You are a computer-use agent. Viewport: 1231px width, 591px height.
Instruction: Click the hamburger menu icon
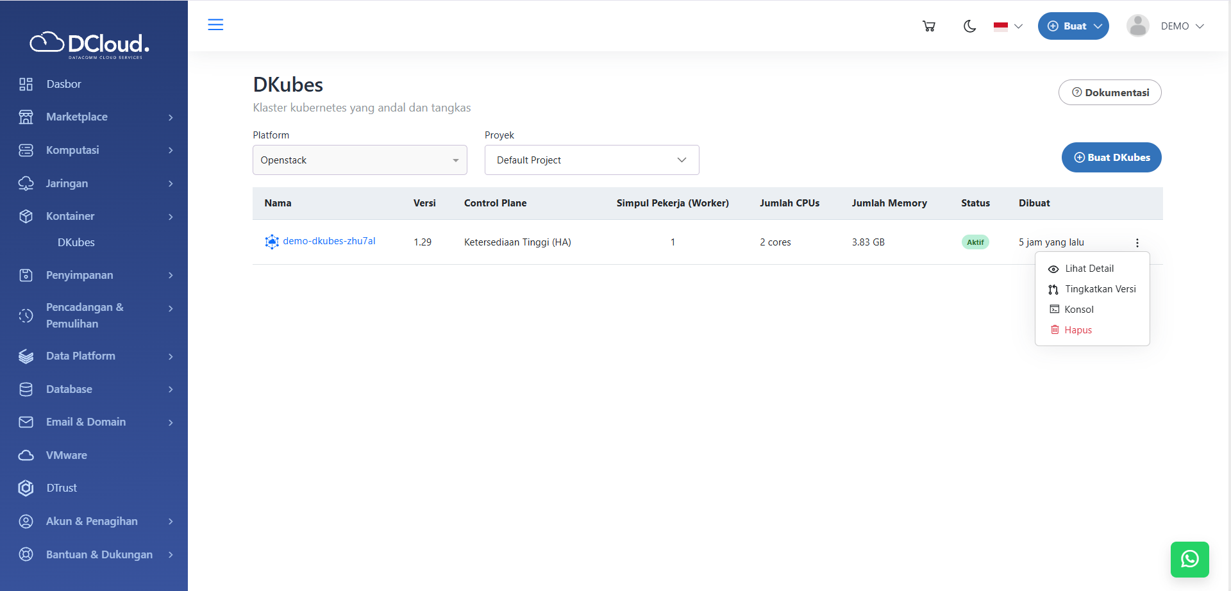(215, 25)
